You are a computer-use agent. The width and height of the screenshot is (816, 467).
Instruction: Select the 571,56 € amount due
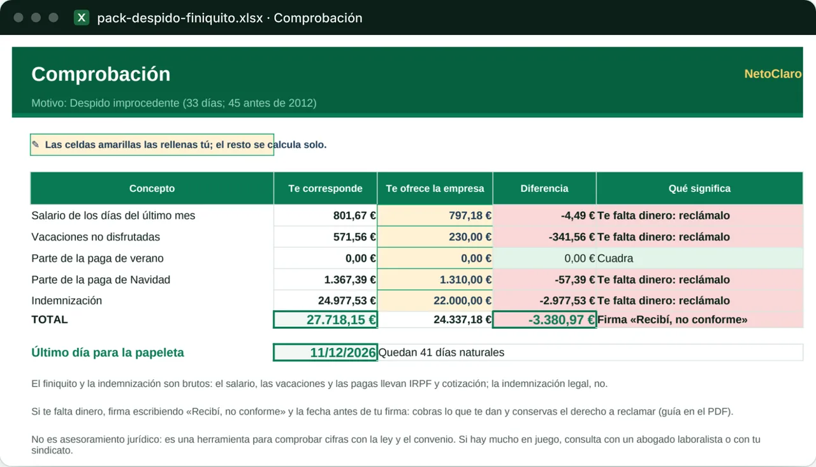(325, 237)
